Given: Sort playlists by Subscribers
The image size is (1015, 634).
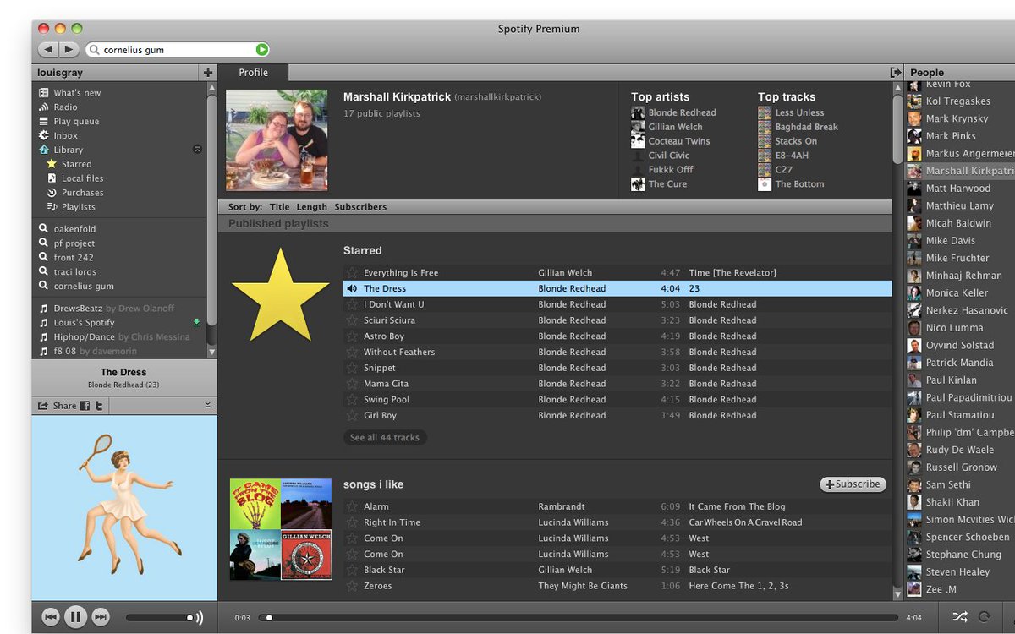Looking at the screenshot, I should point(360,207).
